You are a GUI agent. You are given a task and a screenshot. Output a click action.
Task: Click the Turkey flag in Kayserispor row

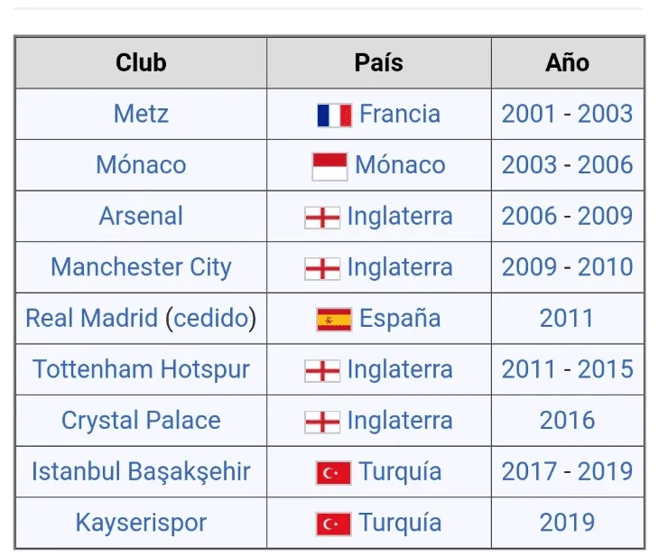334,524
